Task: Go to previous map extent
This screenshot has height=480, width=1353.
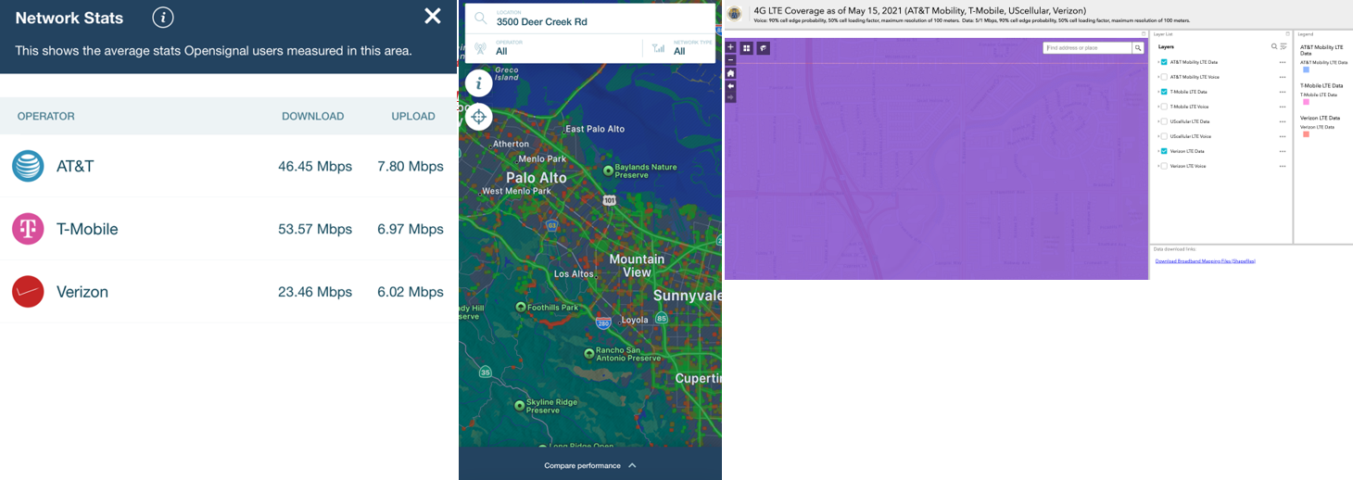Action: (730, 85)
